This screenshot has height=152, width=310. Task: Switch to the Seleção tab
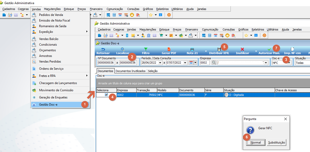point(153,71)
